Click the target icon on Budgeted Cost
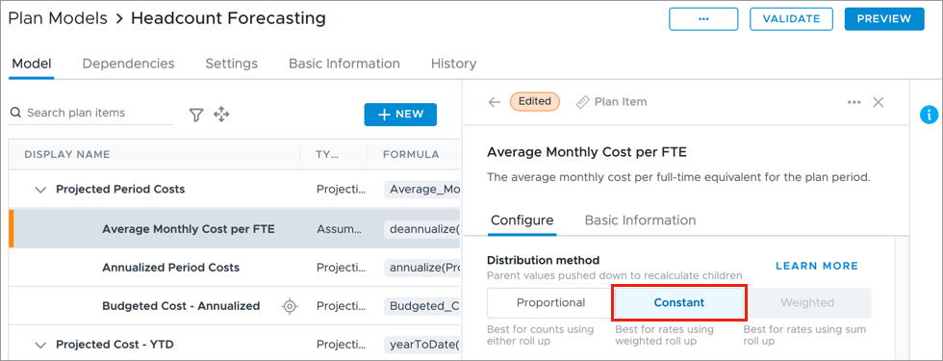Viewport: 943px width, 361px height. 290,306
